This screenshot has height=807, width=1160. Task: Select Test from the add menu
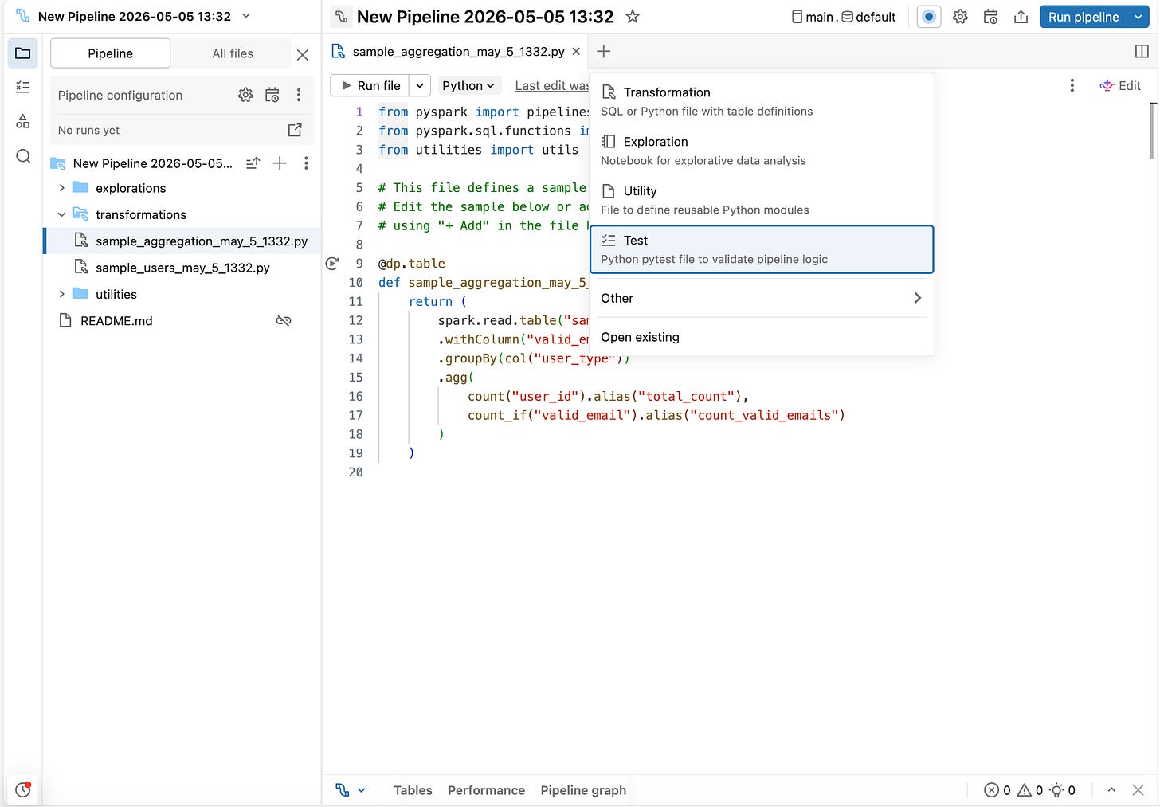(x=761, y=249)
